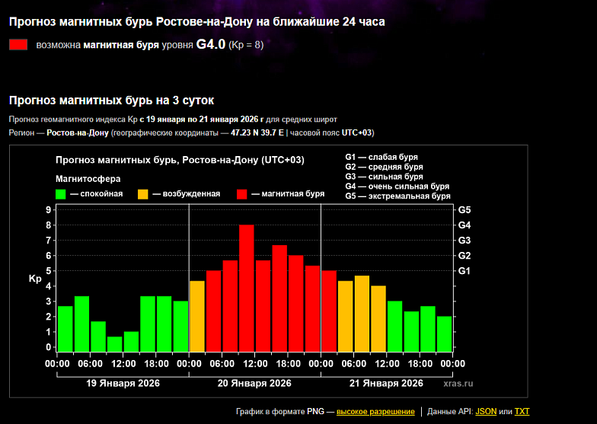
Task: Click the first red bar on 21 January
Action: 329,311
